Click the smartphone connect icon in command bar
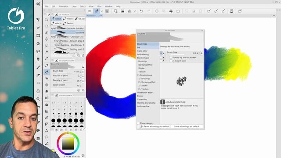281x158 pixels. [231, 11]
